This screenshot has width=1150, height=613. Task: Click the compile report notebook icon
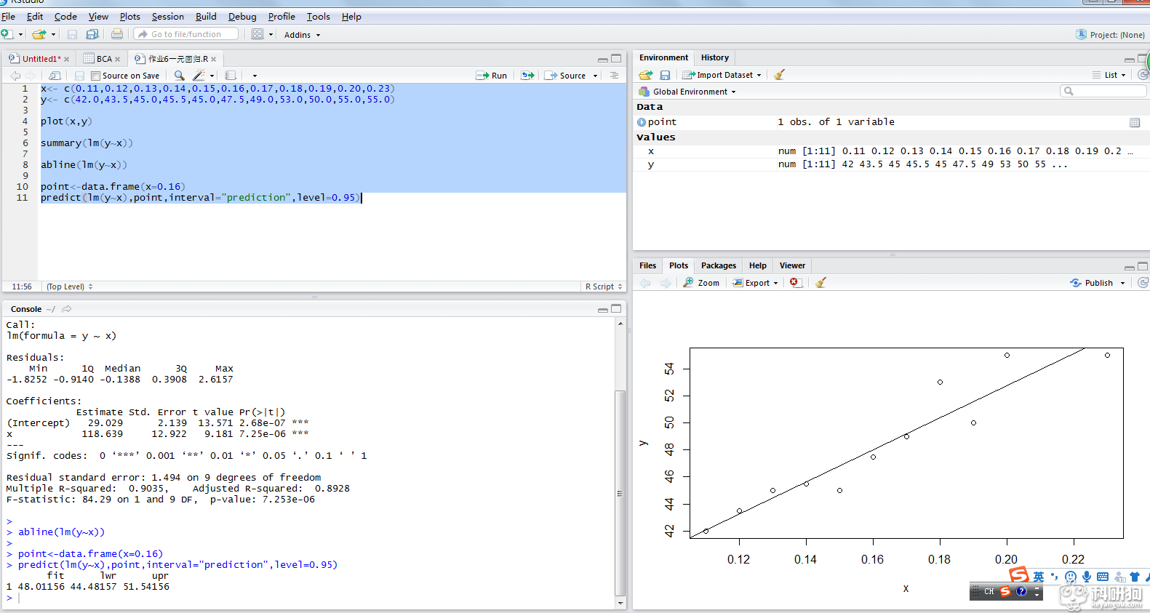pos(231,76)
